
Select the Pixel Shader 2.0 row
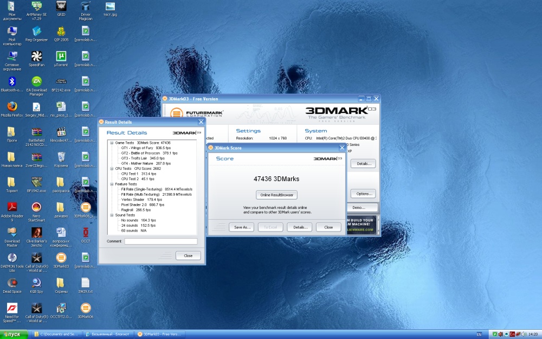(143, 205)
